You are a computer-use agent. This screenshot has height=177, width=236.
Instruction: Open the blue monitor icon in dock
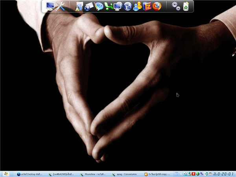[x=50, y=6]
